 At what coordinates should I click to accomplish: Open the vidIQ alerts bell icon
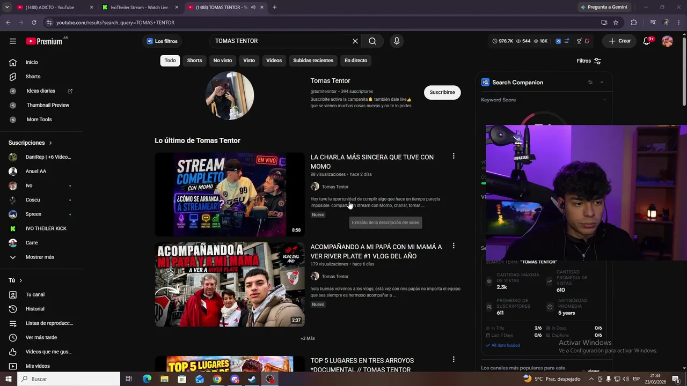click(587, 41)
